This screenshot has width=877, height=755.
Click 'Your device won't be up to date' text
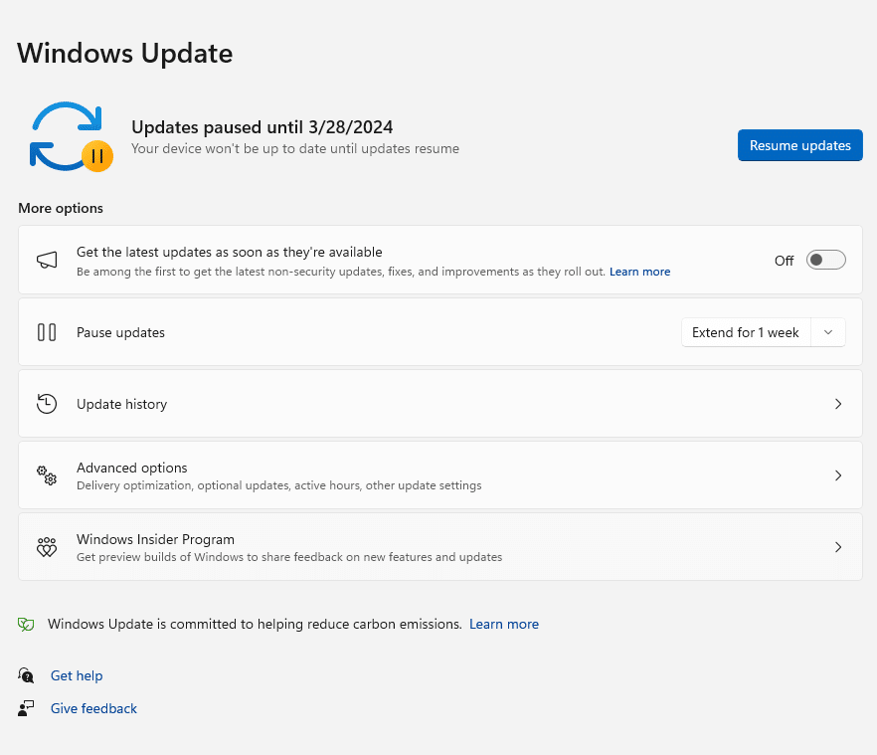(x=295, y=149)
